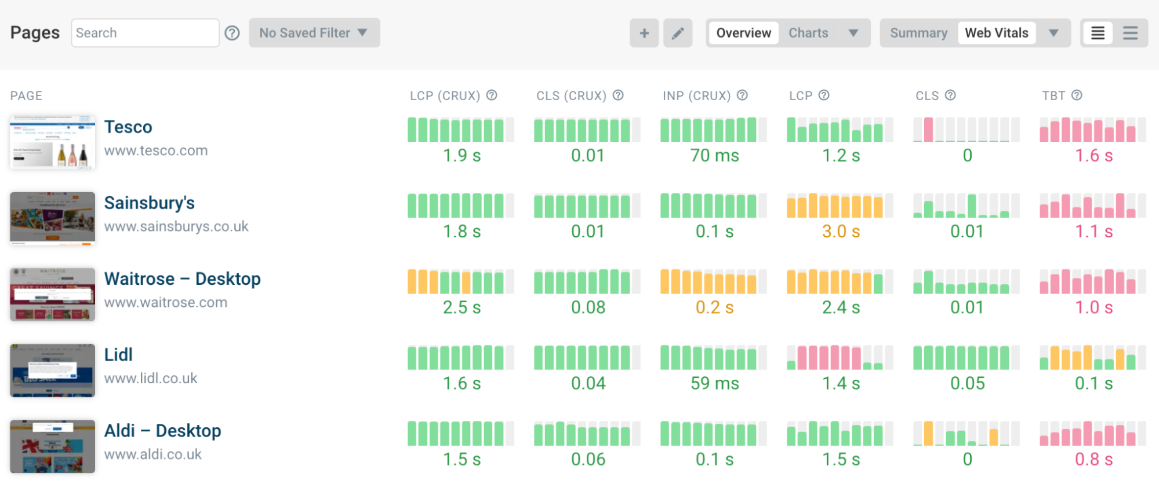Open the Aldi – Desktop page link
The width and height of the screenshot is (1159, 484).
point(163,431)
